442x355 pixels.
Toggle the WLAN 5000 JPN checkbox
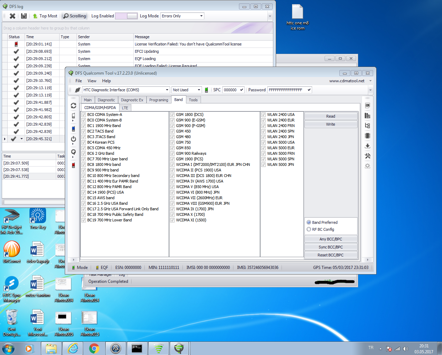pyautogui.click(x=264, y=164)
